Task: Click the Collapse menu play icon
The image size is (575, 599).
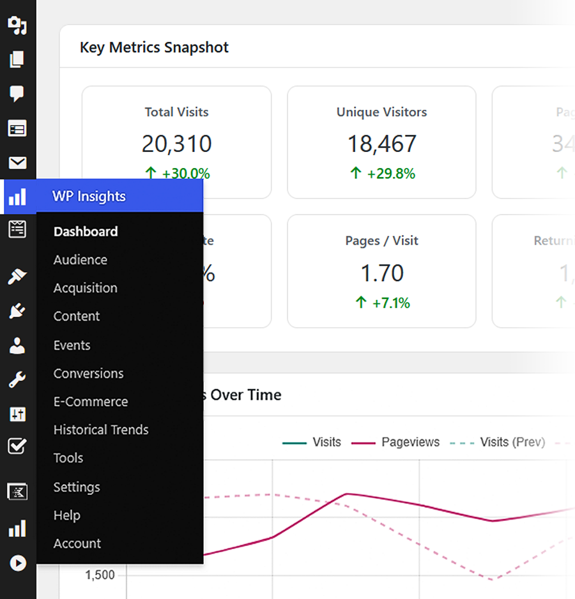Action: tap(18, 563)
